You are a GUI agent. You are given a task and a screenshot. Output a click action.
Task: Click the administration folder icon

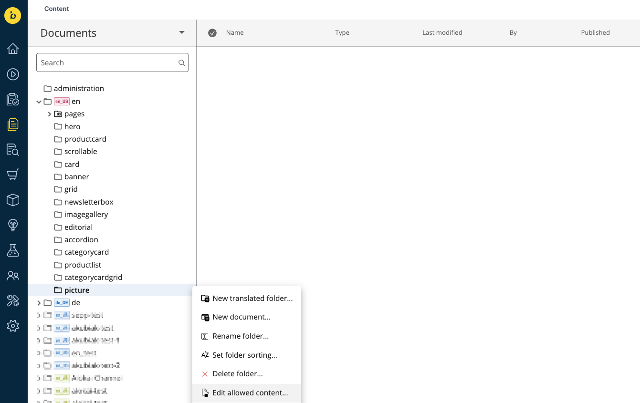point(48,89)
